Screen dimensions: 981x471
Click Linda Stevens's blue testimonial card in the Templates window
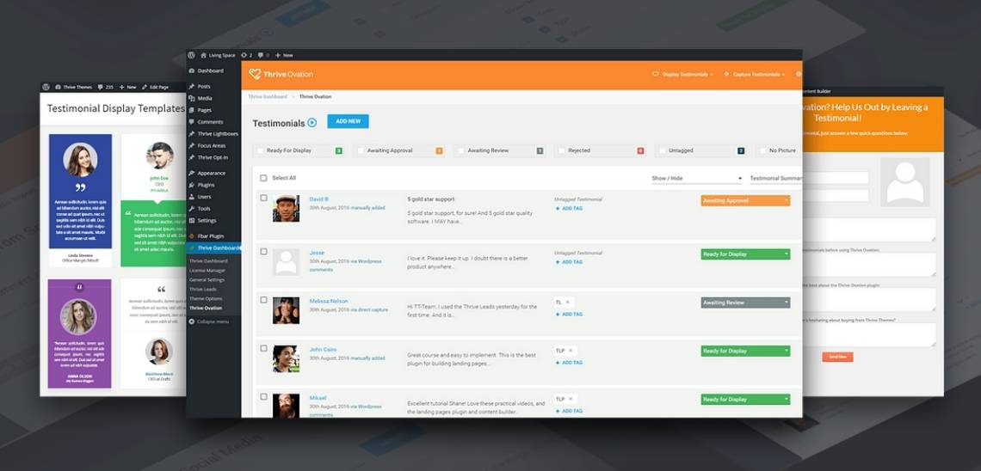(x=80, y=191)
